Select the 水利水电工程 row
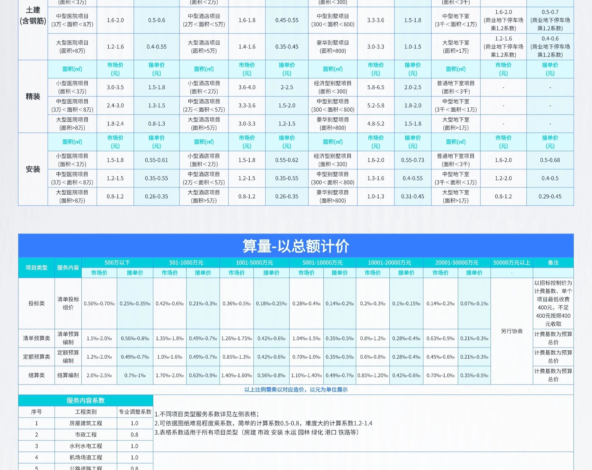 coord(85,446)
